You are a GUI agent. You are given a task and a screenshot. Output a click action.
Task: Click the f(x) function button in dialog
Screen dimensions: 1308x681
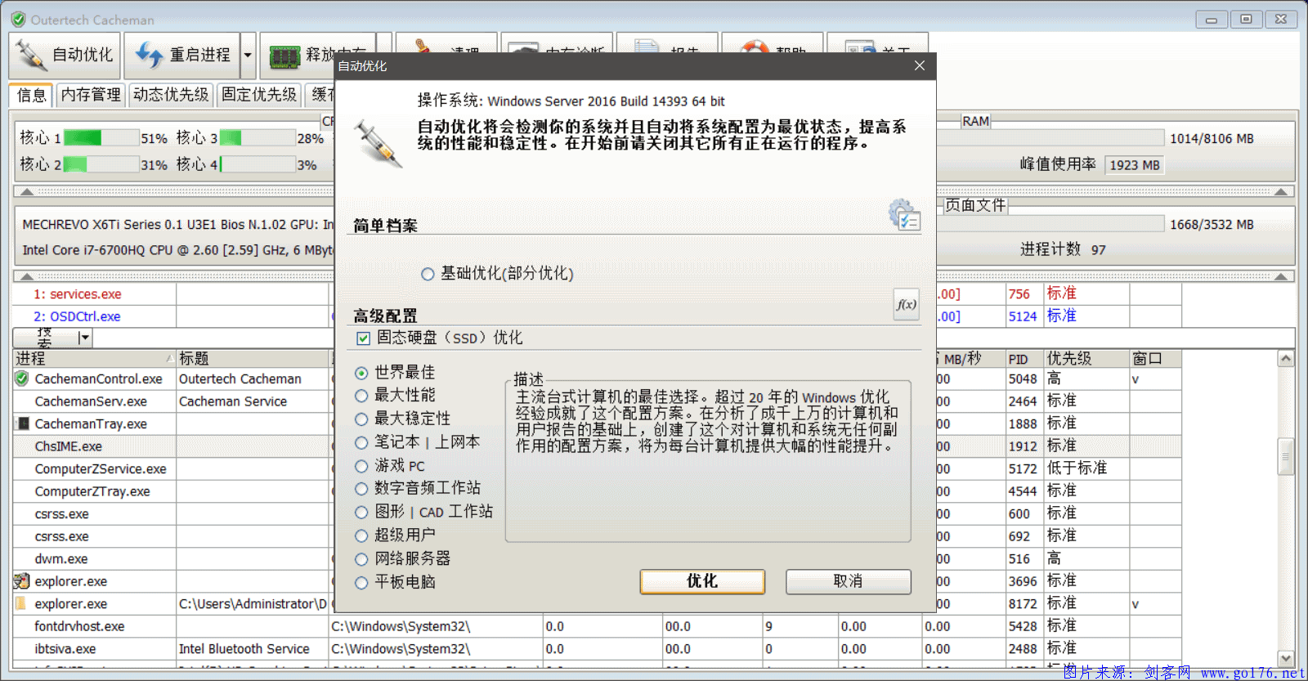coord(906,304)
